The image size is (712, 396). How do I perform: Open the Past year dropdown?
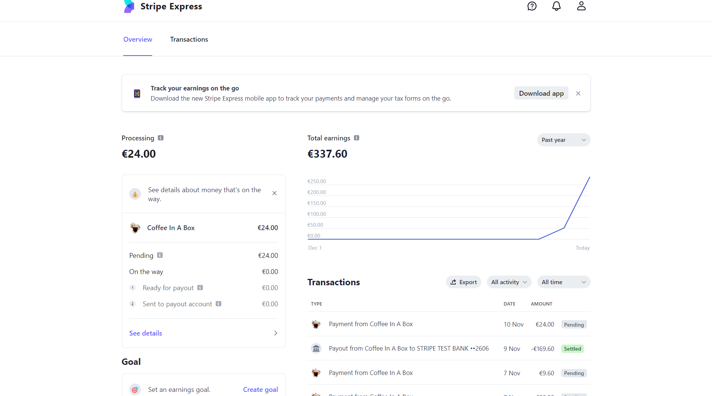563,140
